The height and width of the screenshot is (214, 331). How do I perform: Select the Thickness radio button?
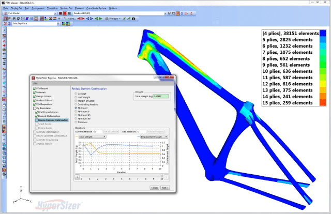(x=76, y=122)
